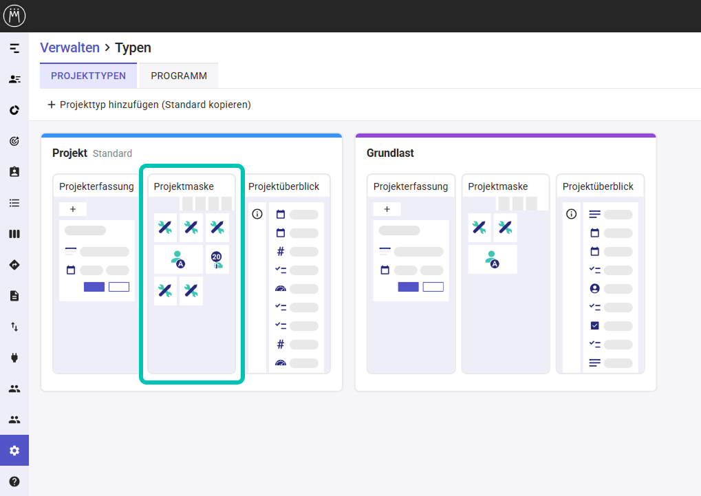Open the up-down arrows sidebar icon
701x496 pixels.
click(x=14, y=327)
